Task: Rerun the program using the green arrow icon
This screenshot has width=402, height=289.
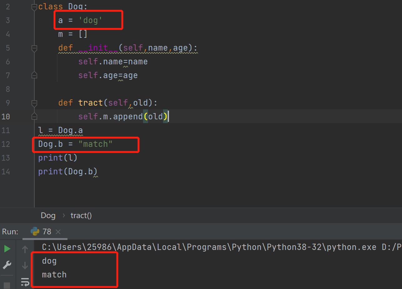Action: [x=7, y=249]
